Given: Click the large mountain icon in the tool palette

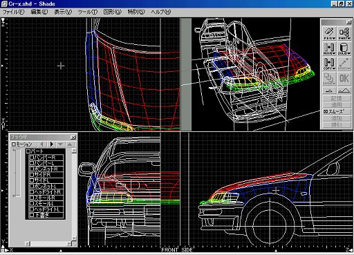Looking at the screenshot, I should tap(344, 91).
